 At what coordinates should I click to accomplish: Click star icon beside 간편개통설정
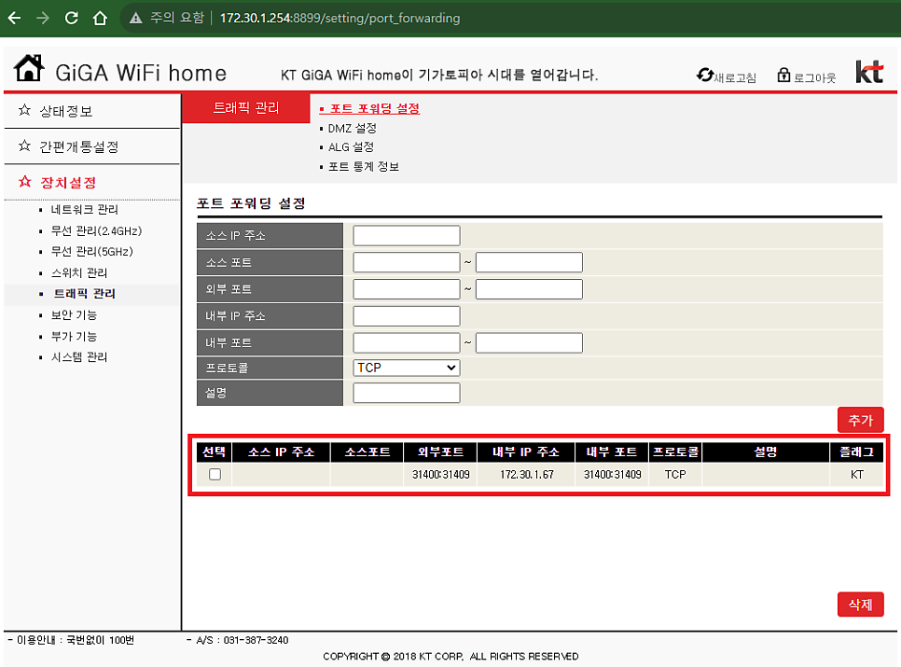click(x=24, y=146)
